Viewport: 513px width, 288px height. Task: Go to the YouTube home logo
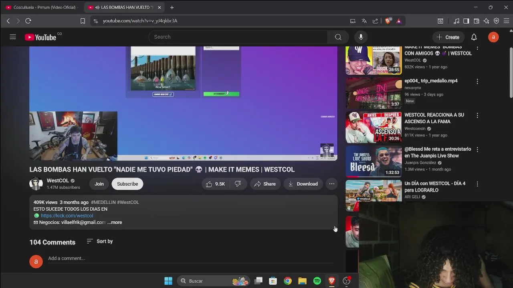click(40, 37)
